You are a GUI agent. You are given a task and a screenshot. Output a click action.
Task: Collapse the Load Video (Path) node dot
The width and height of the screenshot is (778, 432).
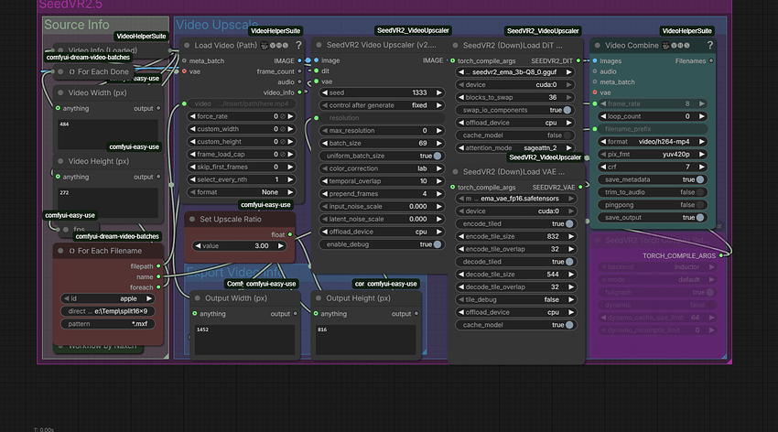point(188,45)
